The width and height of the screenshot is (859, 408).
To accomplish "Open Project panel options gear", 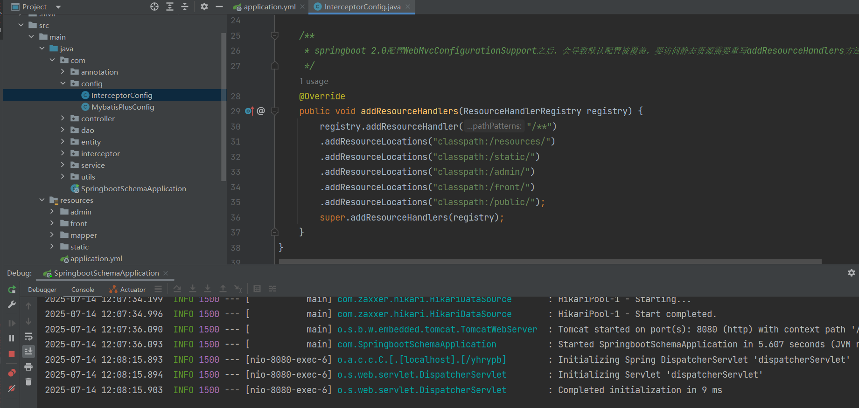I will pyautogui.click(x=204, y=7).
